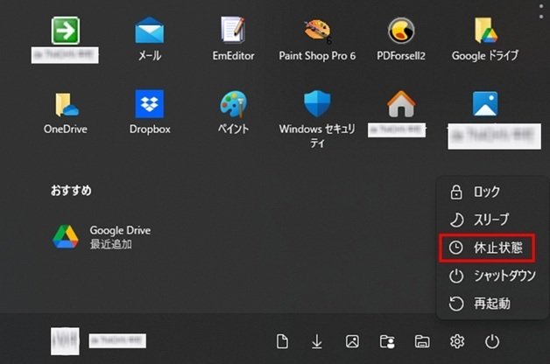
Task: Launch Dropbox app
Action: click(150, 113)
